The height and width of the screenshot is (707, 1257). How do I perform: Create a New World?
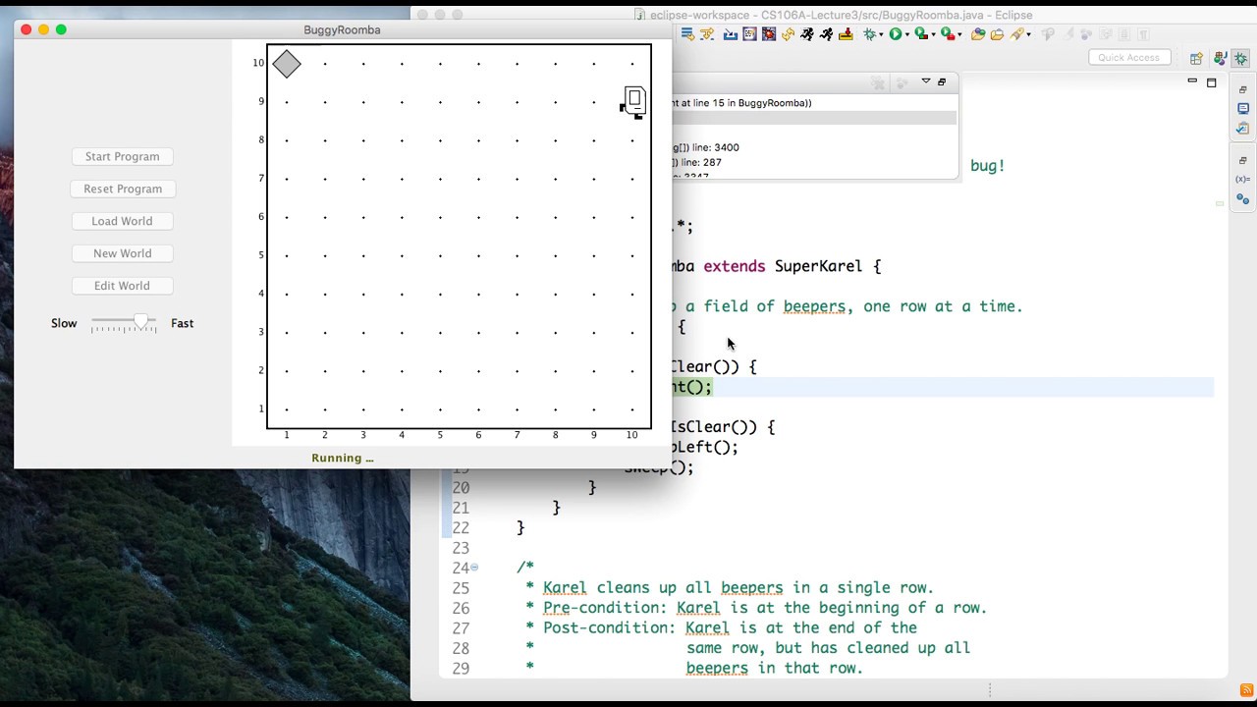click(122, 253)
